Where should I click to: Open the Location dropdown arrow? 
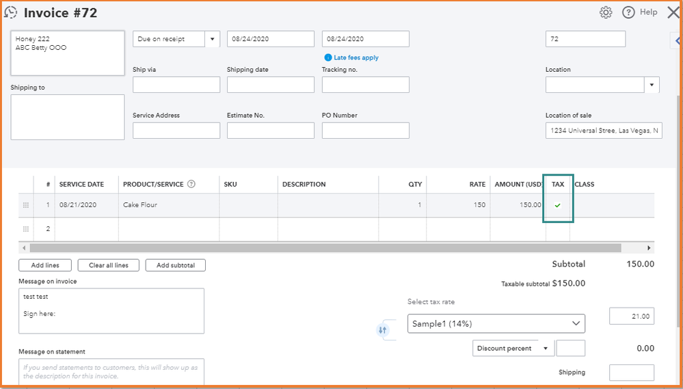[x=652, y=85]
